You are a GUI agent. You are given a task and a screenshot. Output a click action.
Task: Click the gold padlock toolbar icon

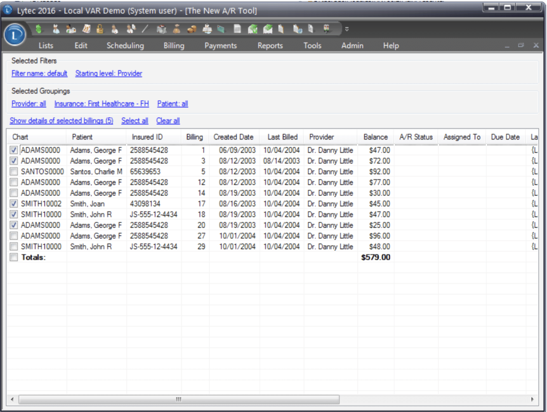point(100,29)
